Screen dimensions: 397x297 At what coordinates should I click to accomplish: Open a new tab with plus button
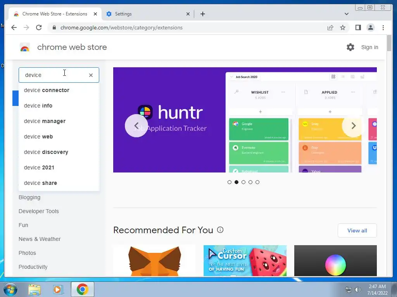click(202, 14)
